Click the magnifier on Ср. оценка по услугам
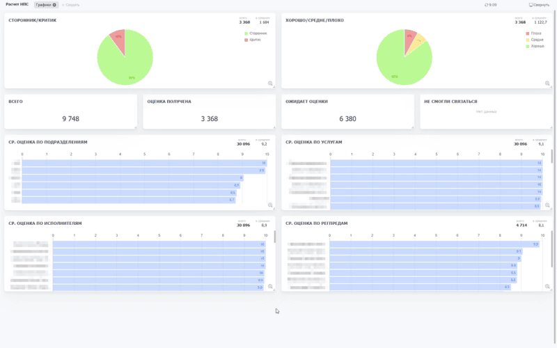Viewport: 557px width, 348px height. point(548,205)
